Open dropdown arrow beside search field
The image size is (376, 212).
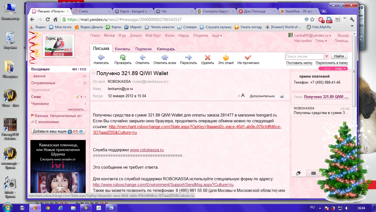click(327, 56)
